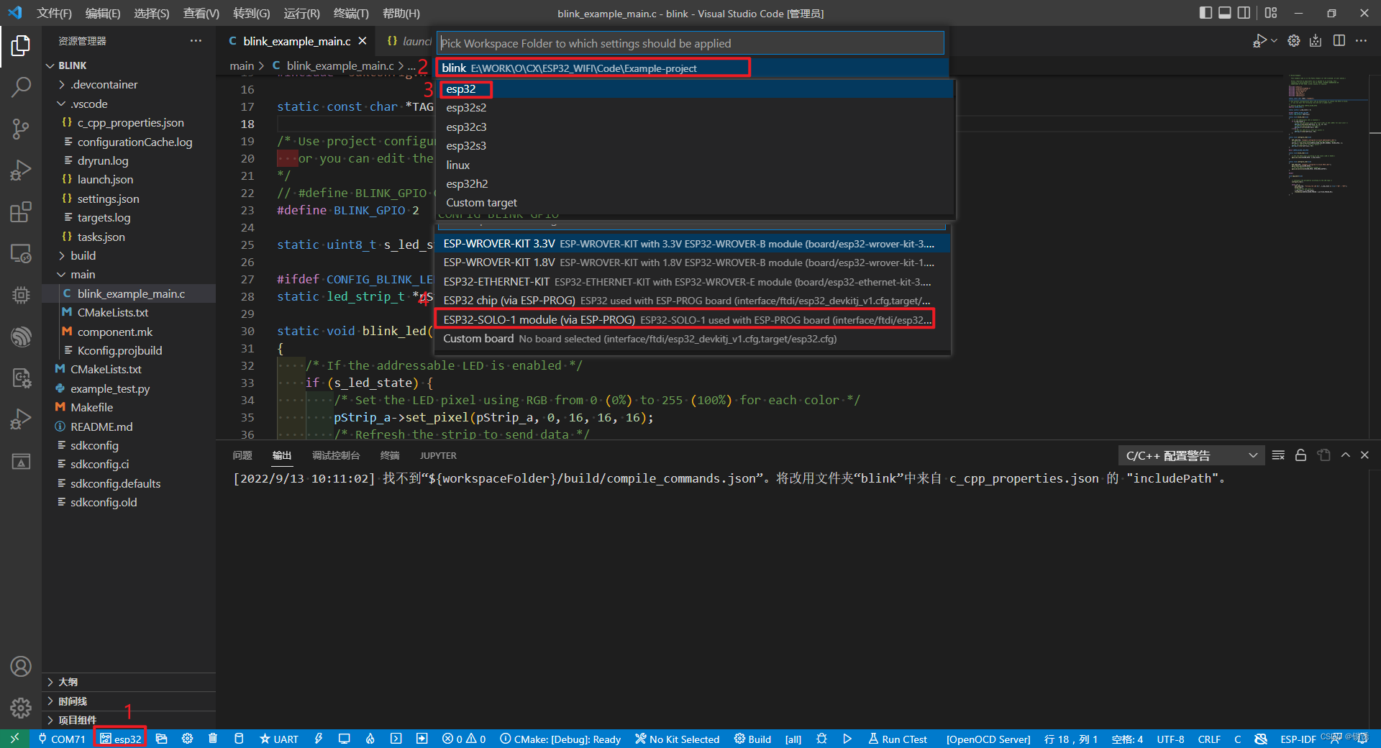Open SDK configuration editor gear in status bar
This screenshot has width=1381, height=748.
187,739
